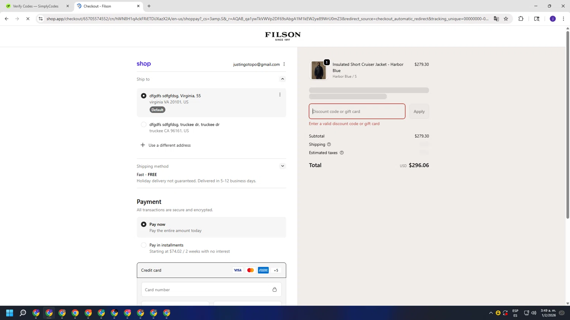Click the Fast - FREE shipping text
Image resolution: width=570 pixels, height=320 pixels.
(x=147, y=175)
